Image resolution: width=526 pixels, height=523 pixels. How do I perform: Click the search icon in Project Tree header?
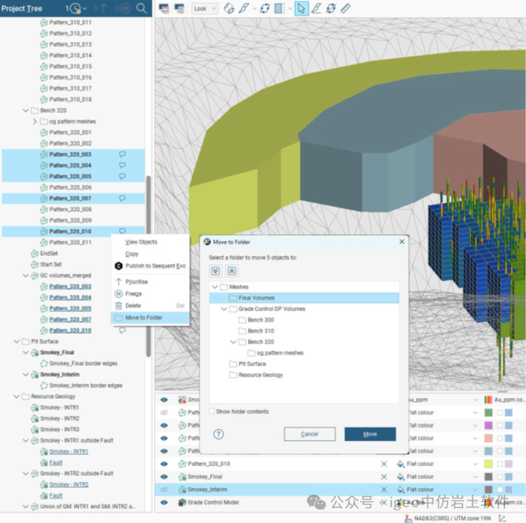[141, 8]
